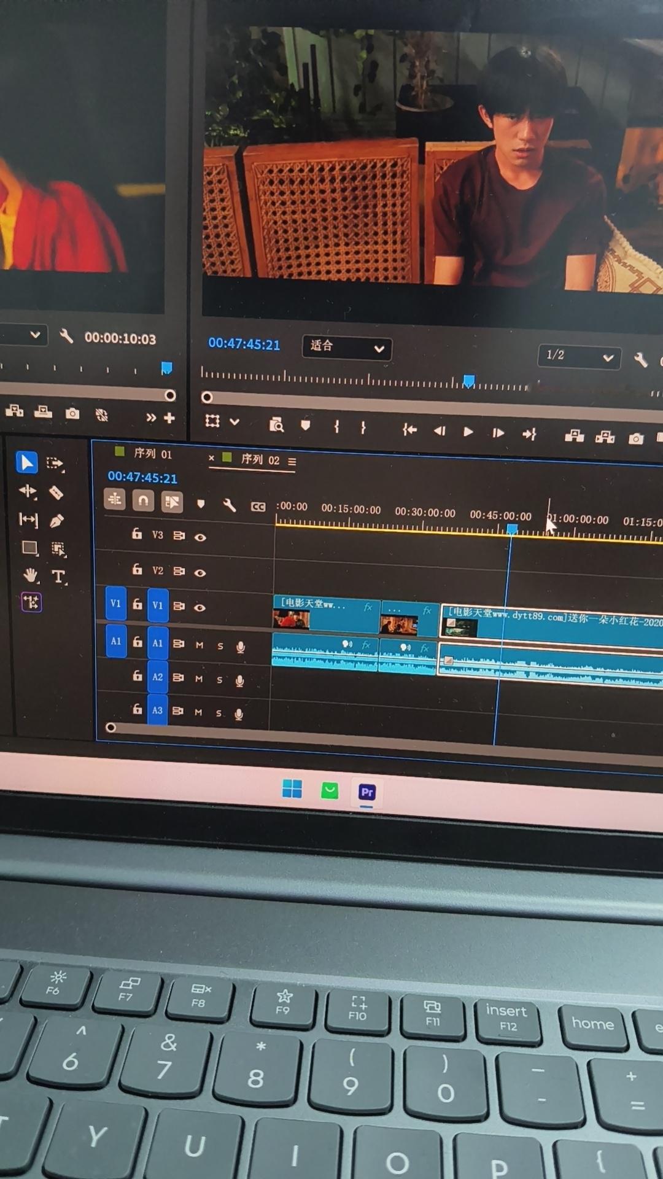
Task: Toggle V2 track visibility eye
Action: 200,573
